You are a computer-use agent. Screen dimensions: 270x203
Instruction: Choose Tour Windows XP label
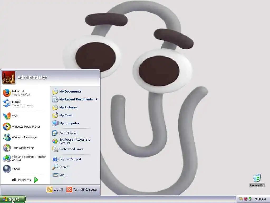(23, 148)
